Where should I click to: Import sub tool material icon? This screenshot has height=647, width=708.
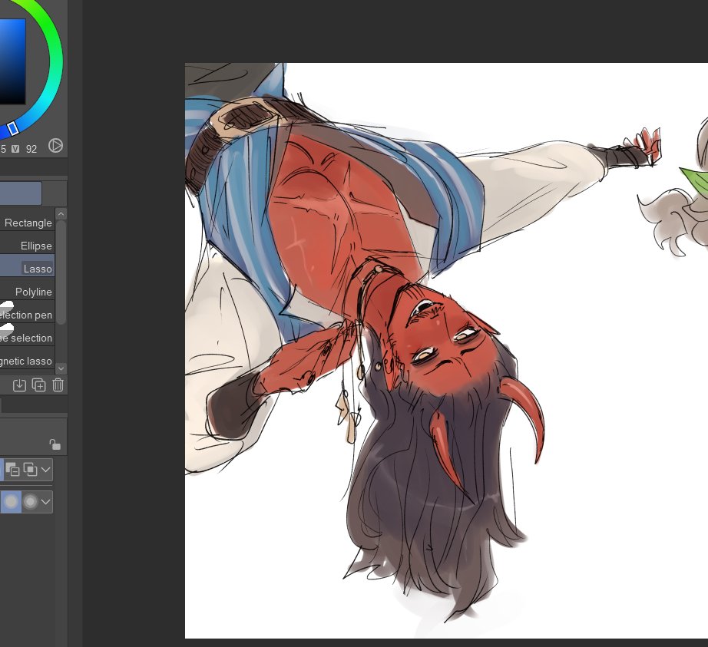coord(19,385)
